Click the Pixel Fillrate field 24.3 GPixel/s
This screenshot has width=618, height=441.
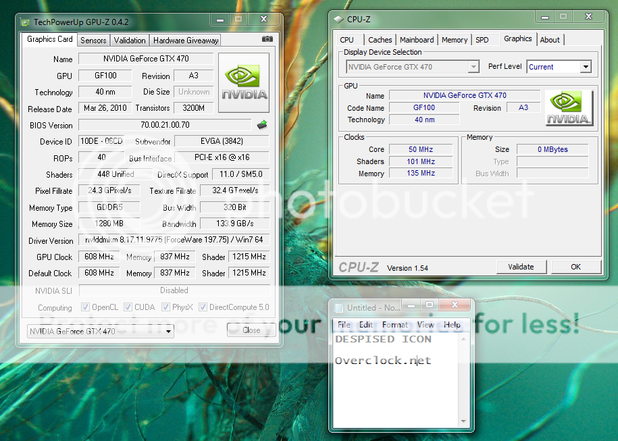(109, 190)
